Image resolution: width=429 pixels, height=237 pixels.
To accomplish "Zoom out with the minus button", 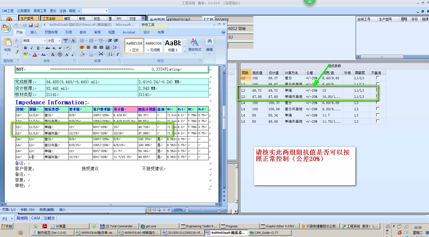I will click(187, 209).
